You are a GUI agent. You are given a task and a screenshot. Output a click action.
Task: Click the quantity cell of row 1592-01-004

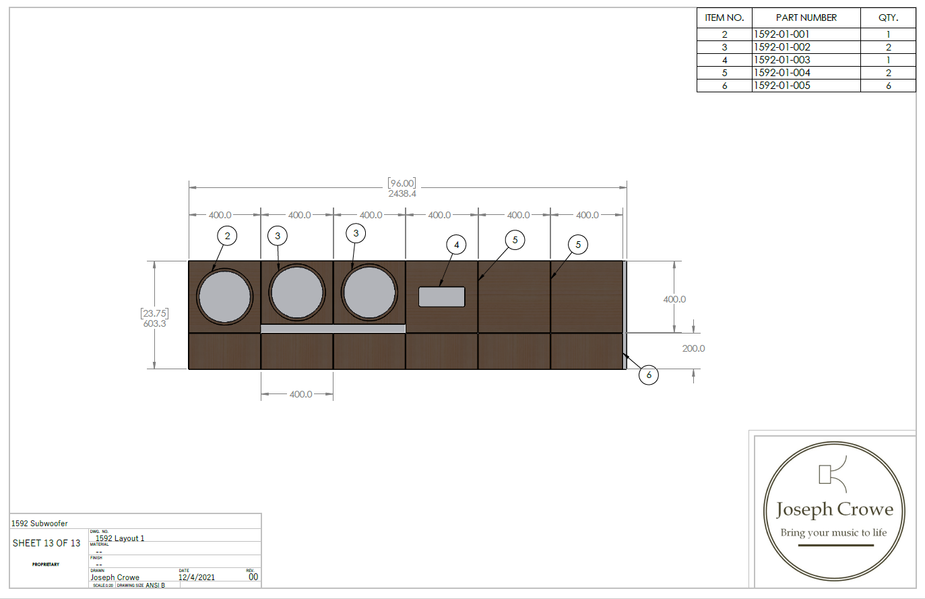click(x=888, y=73)
